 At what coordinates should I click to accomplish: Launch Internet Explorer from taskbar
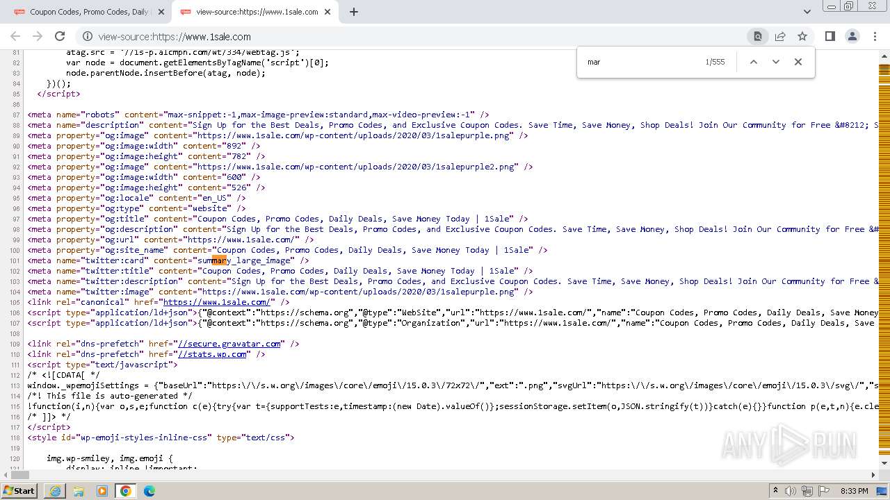[55, 491]
